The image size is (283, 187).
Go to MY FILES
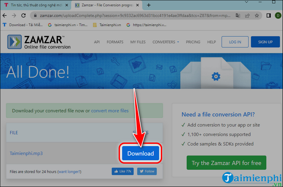point(138,42)
